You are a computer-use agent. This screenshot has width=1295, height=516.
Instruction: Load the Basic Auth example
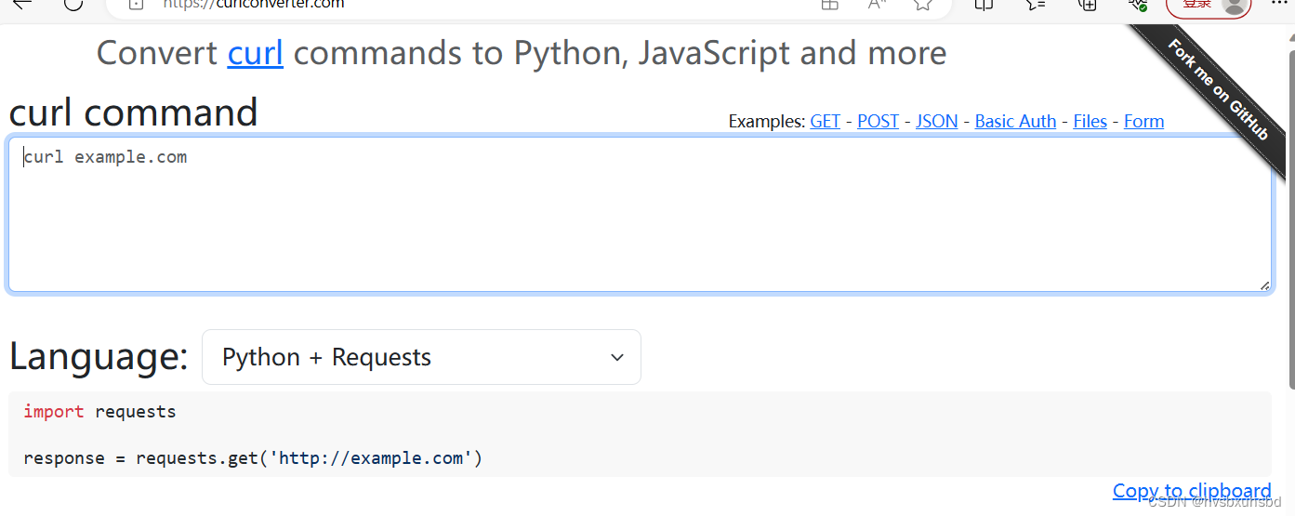point(1015,122)
